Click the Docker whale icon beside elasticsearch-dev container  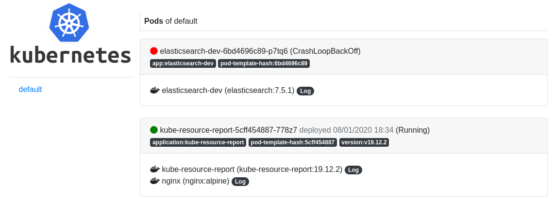point(155,91)
